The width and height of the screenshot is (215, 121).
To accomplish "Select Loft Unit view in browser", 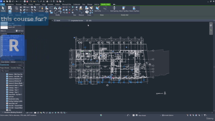I will (x=11, y=97).
